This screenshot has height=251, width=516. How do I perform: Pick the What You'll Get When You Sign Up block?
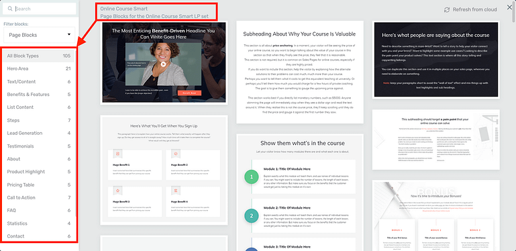(x=164, y=170)
